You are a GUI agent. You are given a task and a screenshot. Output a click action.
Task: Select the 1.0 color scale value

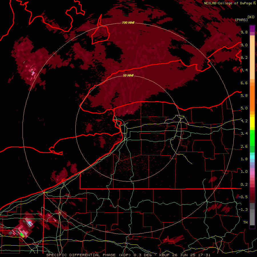click(x=244, y=171)
